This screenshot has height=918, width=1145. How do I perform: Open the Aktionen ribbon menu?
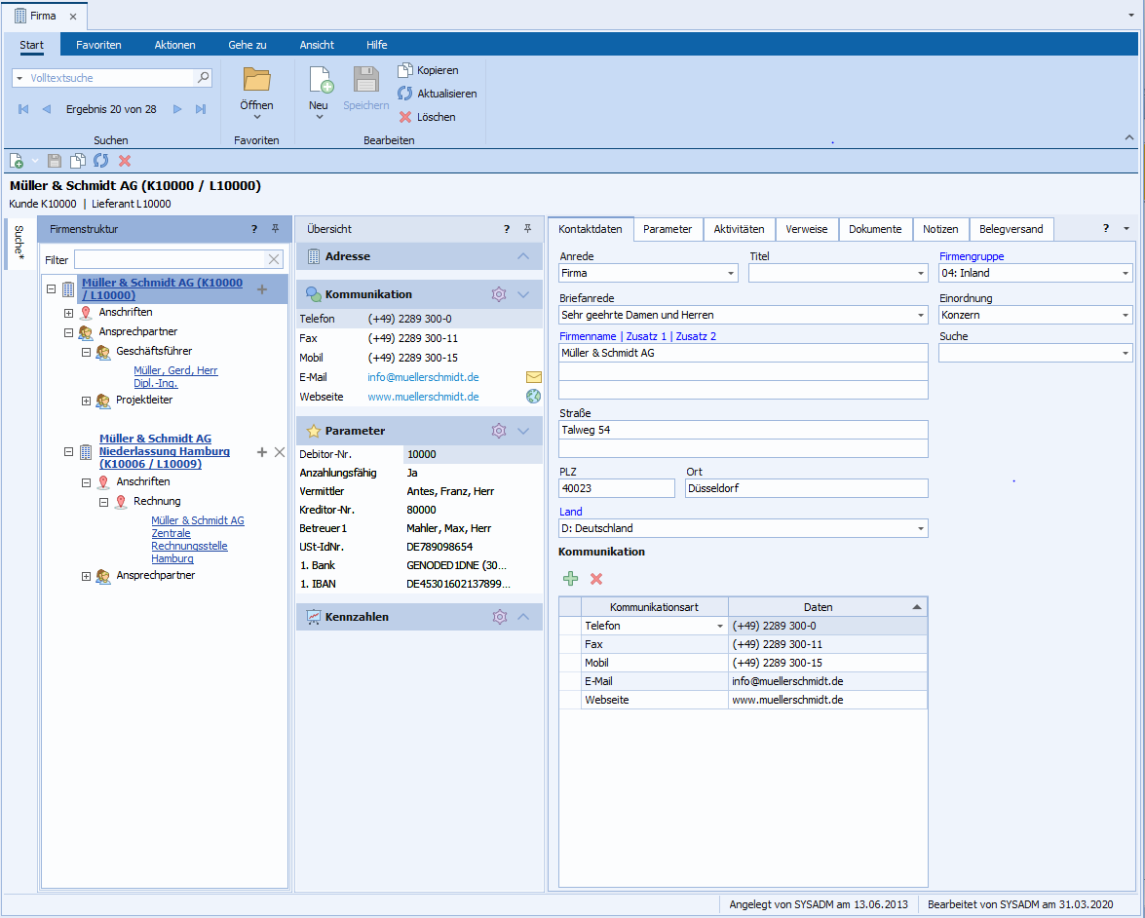[x=174, y=45]
